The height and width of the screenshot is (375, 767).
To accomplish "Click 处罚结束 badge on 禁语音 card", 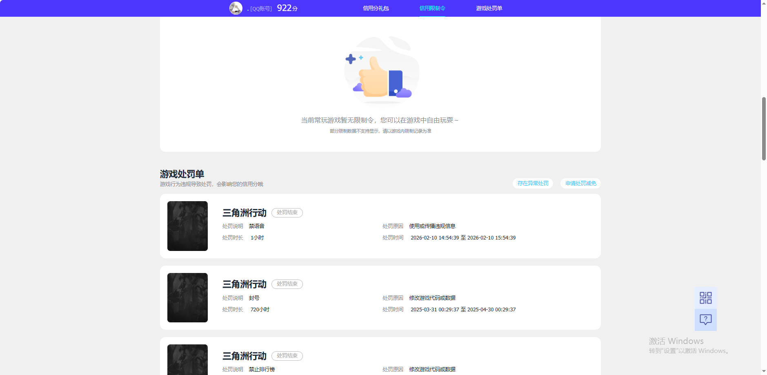I will click(287, 213).
